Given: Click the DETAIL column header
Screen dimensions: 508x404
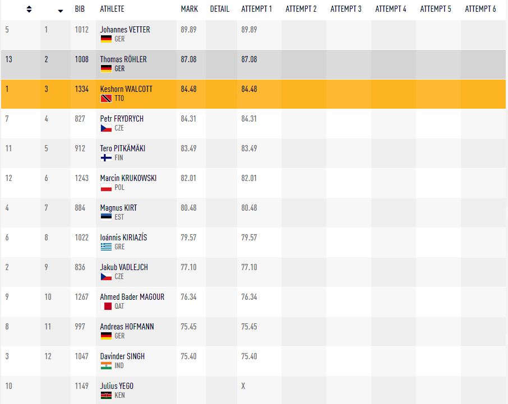Looking at the screenshot, I should point(219,10).
